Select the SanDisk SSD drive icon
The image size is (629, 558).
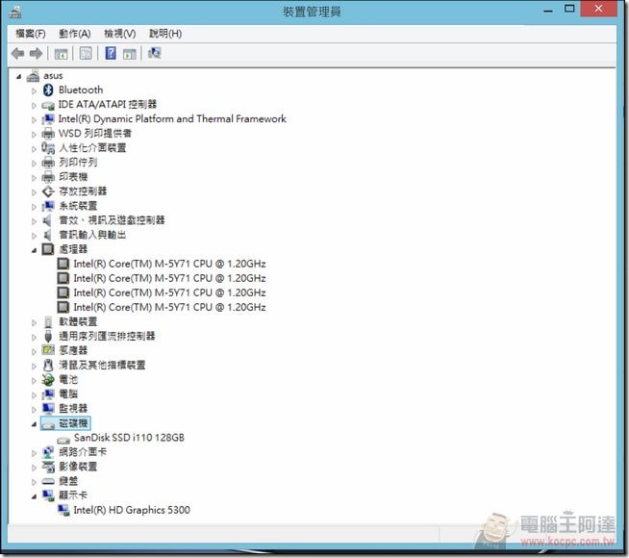click(63, 440)
